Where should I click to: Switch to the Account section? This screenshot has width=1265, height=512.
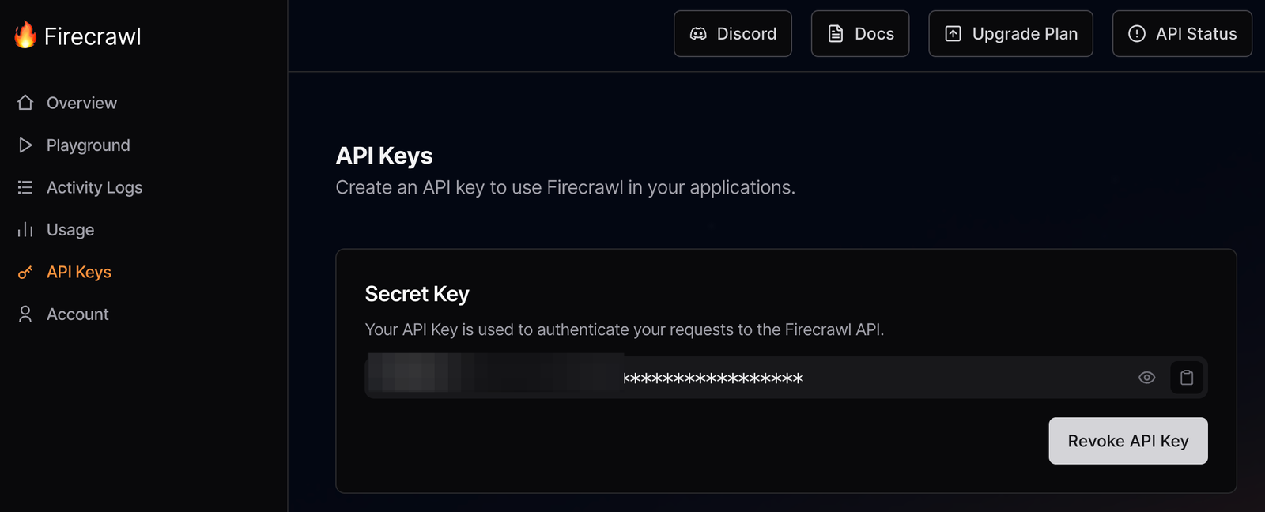coord(77,314)
